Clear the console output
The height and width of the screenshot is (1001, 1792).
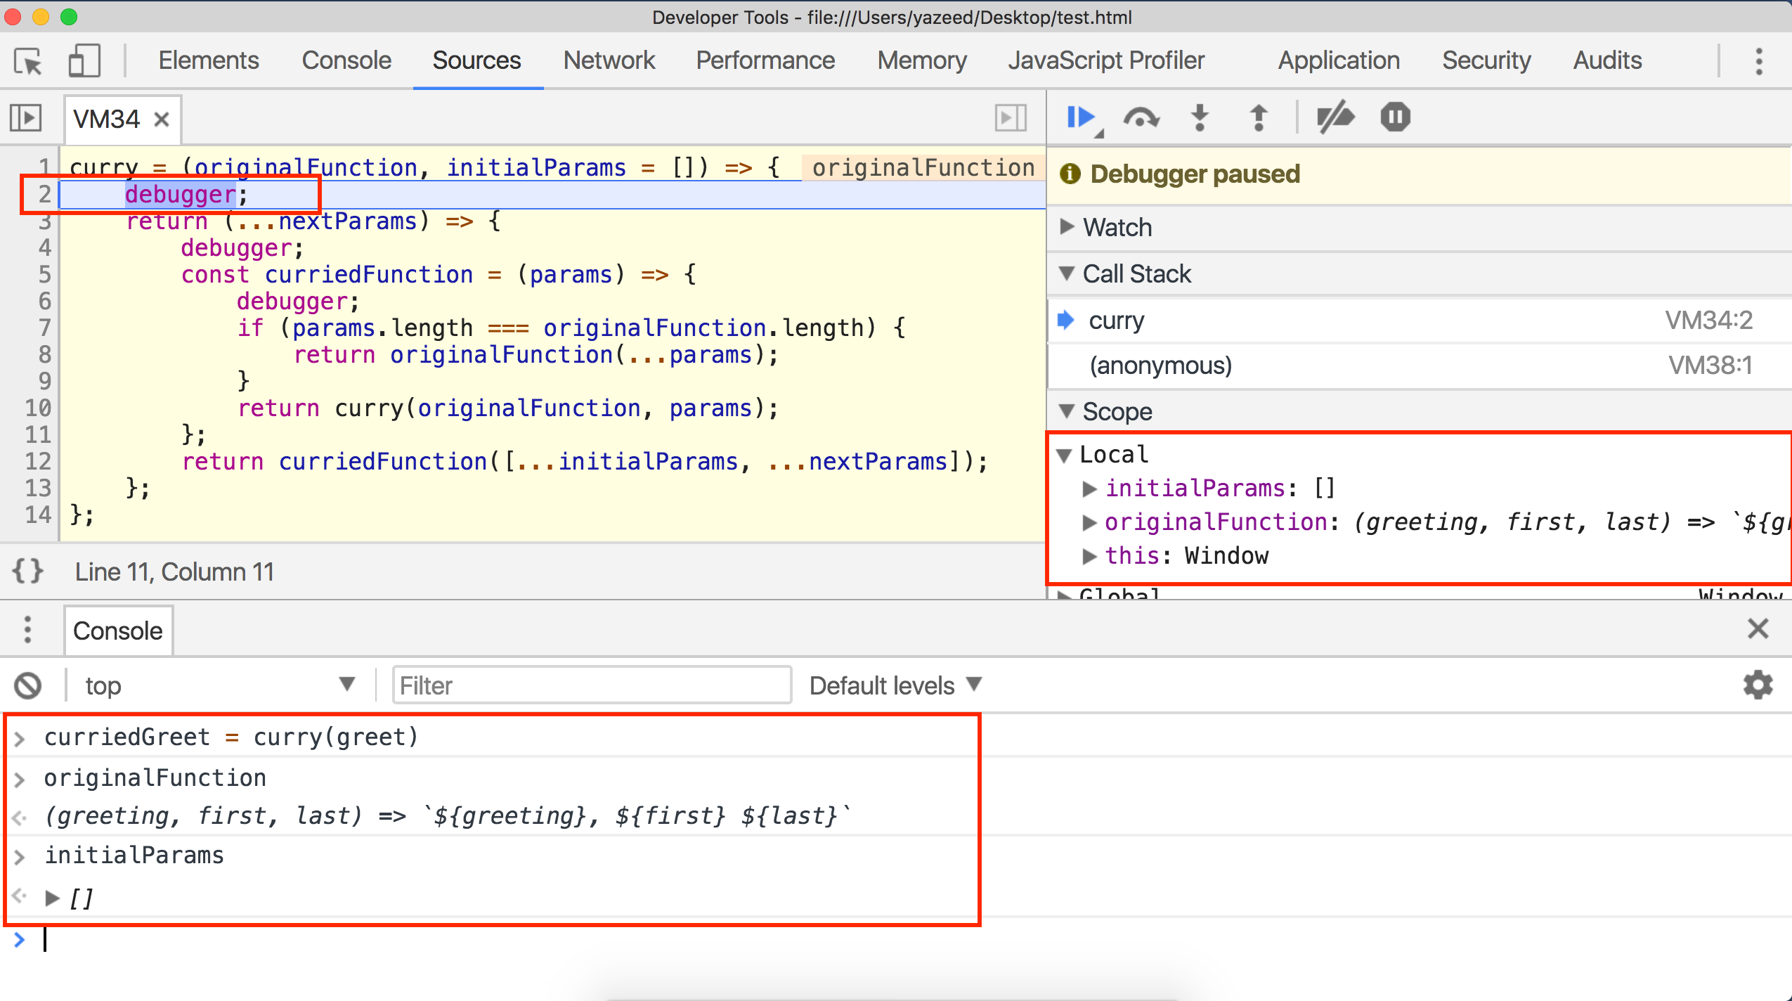(28, 685)
